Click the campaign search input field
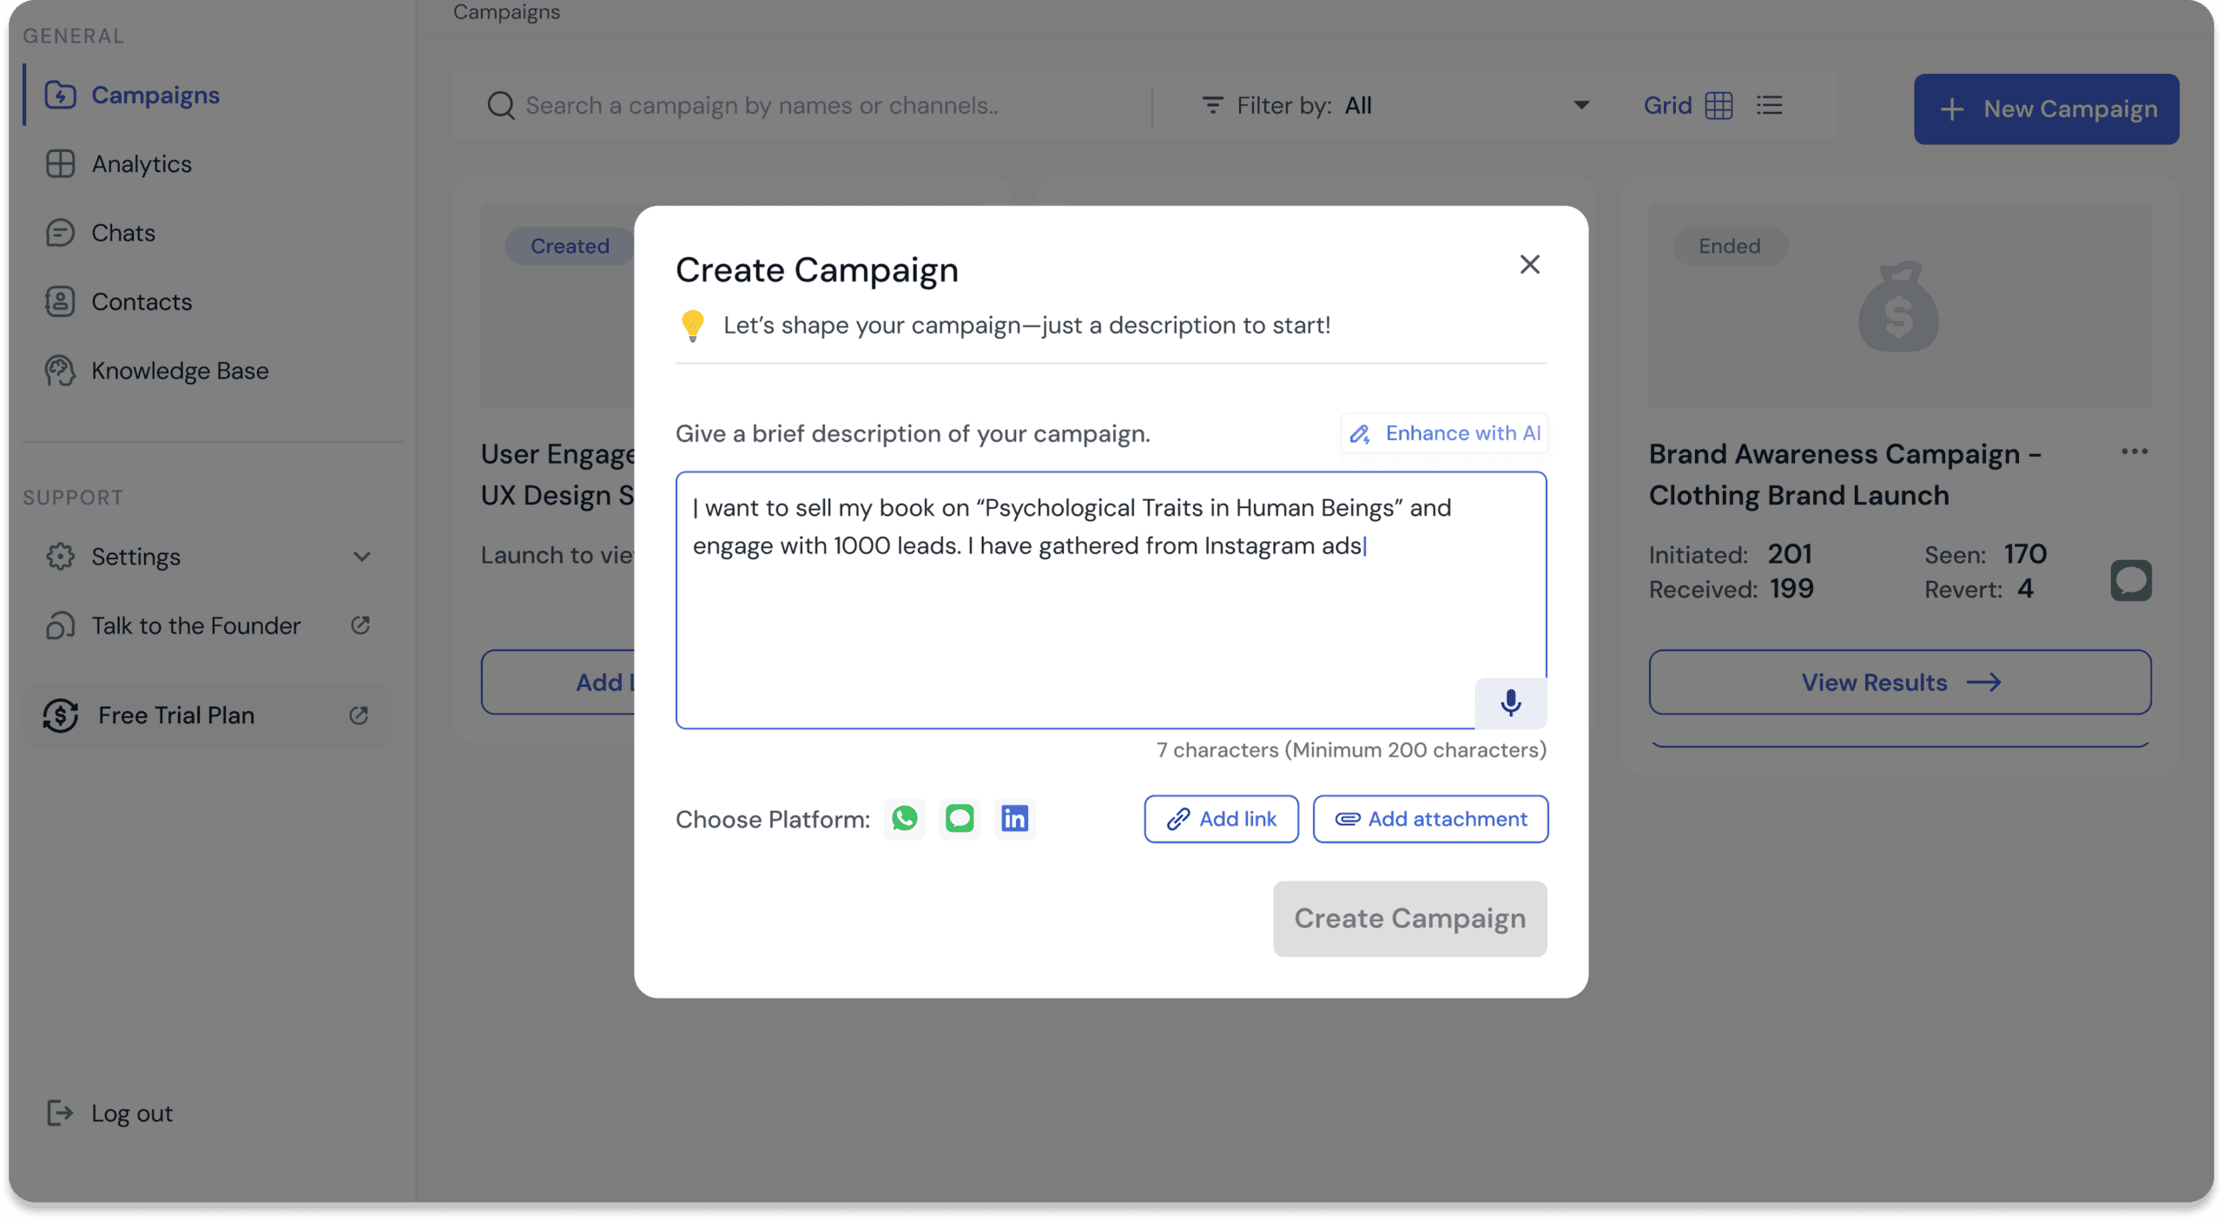Image resolution: width=2223 pixels, height=1220 pixels. [782, 105]
